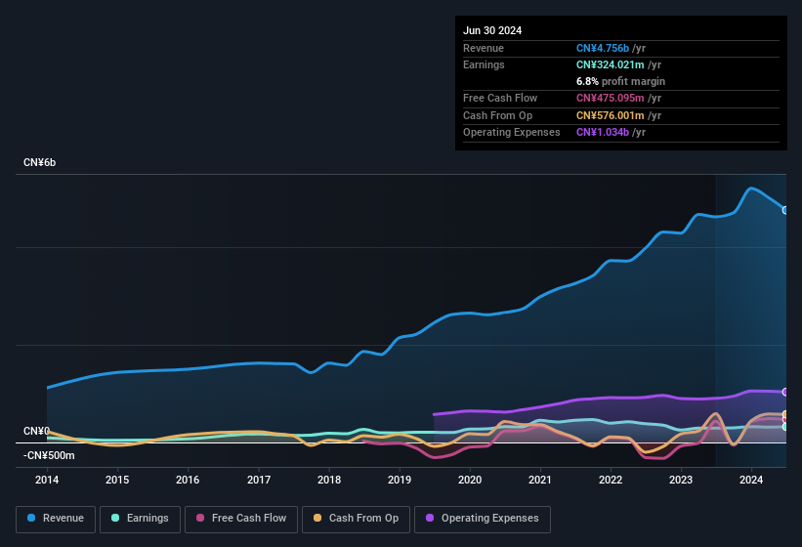This screenshot has width=802, height=547.
Task: Click the Operating Expenses purple endpoint marker
Action: click(x=785, y=392)
